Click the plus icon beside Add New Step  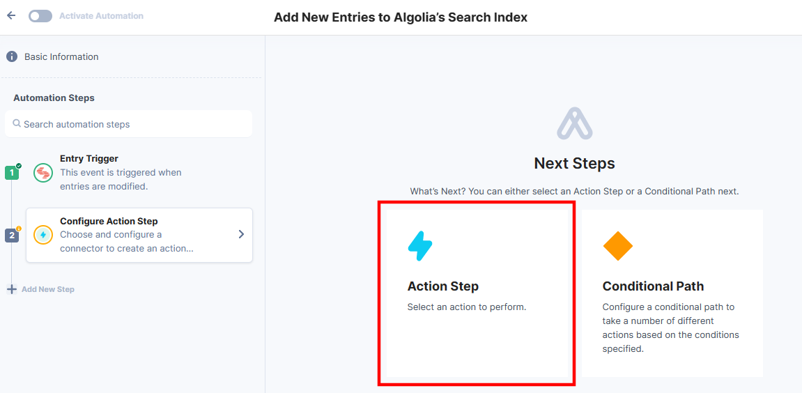click(x=12, y=289)
